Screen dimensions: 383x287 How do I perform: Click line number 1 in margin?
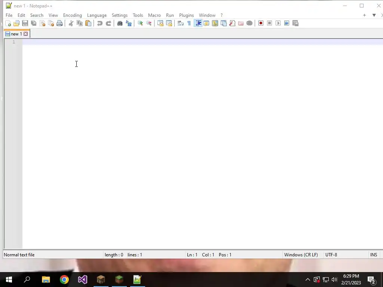pos(14,42)
